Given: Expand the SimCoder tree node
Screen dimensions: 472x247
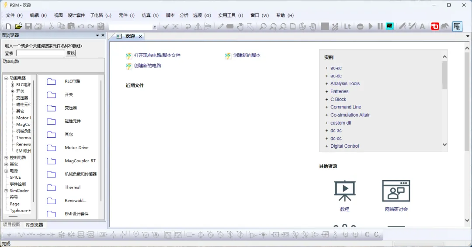Looking at the screenshot, I should [x=6, y=191].
